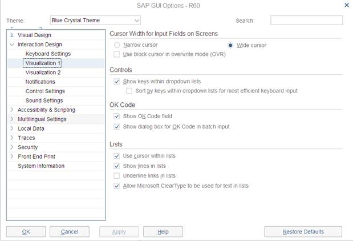This screenshot has width=353, height=241.
Task: Expand the Security tree node
Action: [12, 147]
